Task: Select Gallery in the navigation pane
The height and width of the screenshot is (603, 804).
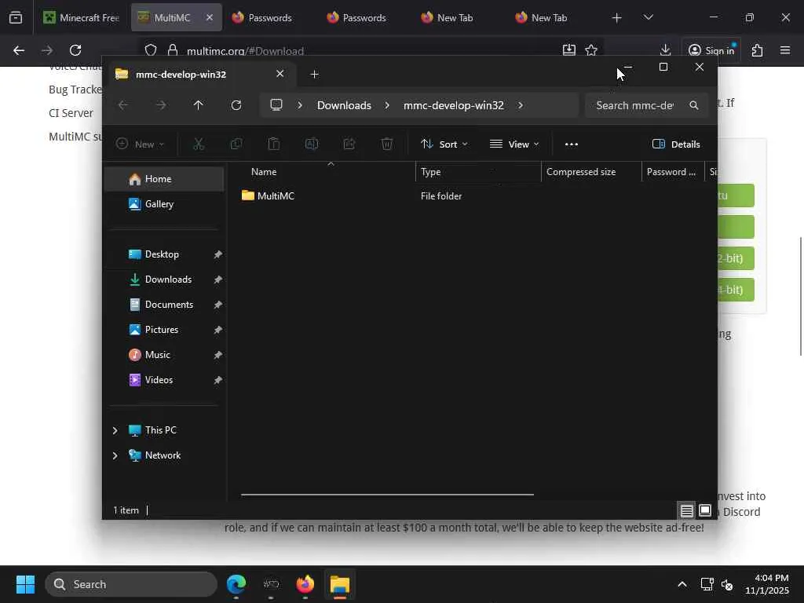Action: tap(164, 204)
